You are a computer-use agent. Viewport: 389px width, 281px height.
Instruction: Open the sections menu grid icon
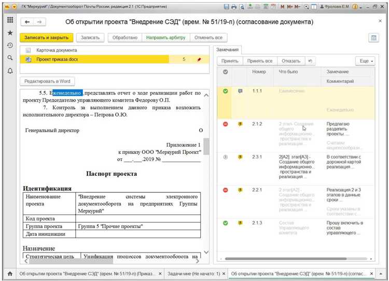10,20
